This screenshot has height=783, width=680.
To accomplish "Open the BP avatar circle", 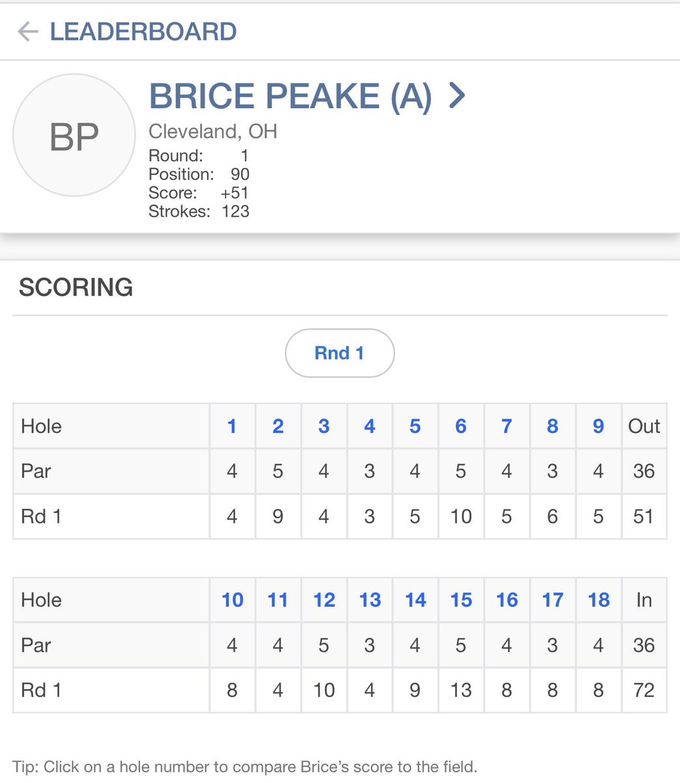I will pyautogui.click(x=74, y=136).
